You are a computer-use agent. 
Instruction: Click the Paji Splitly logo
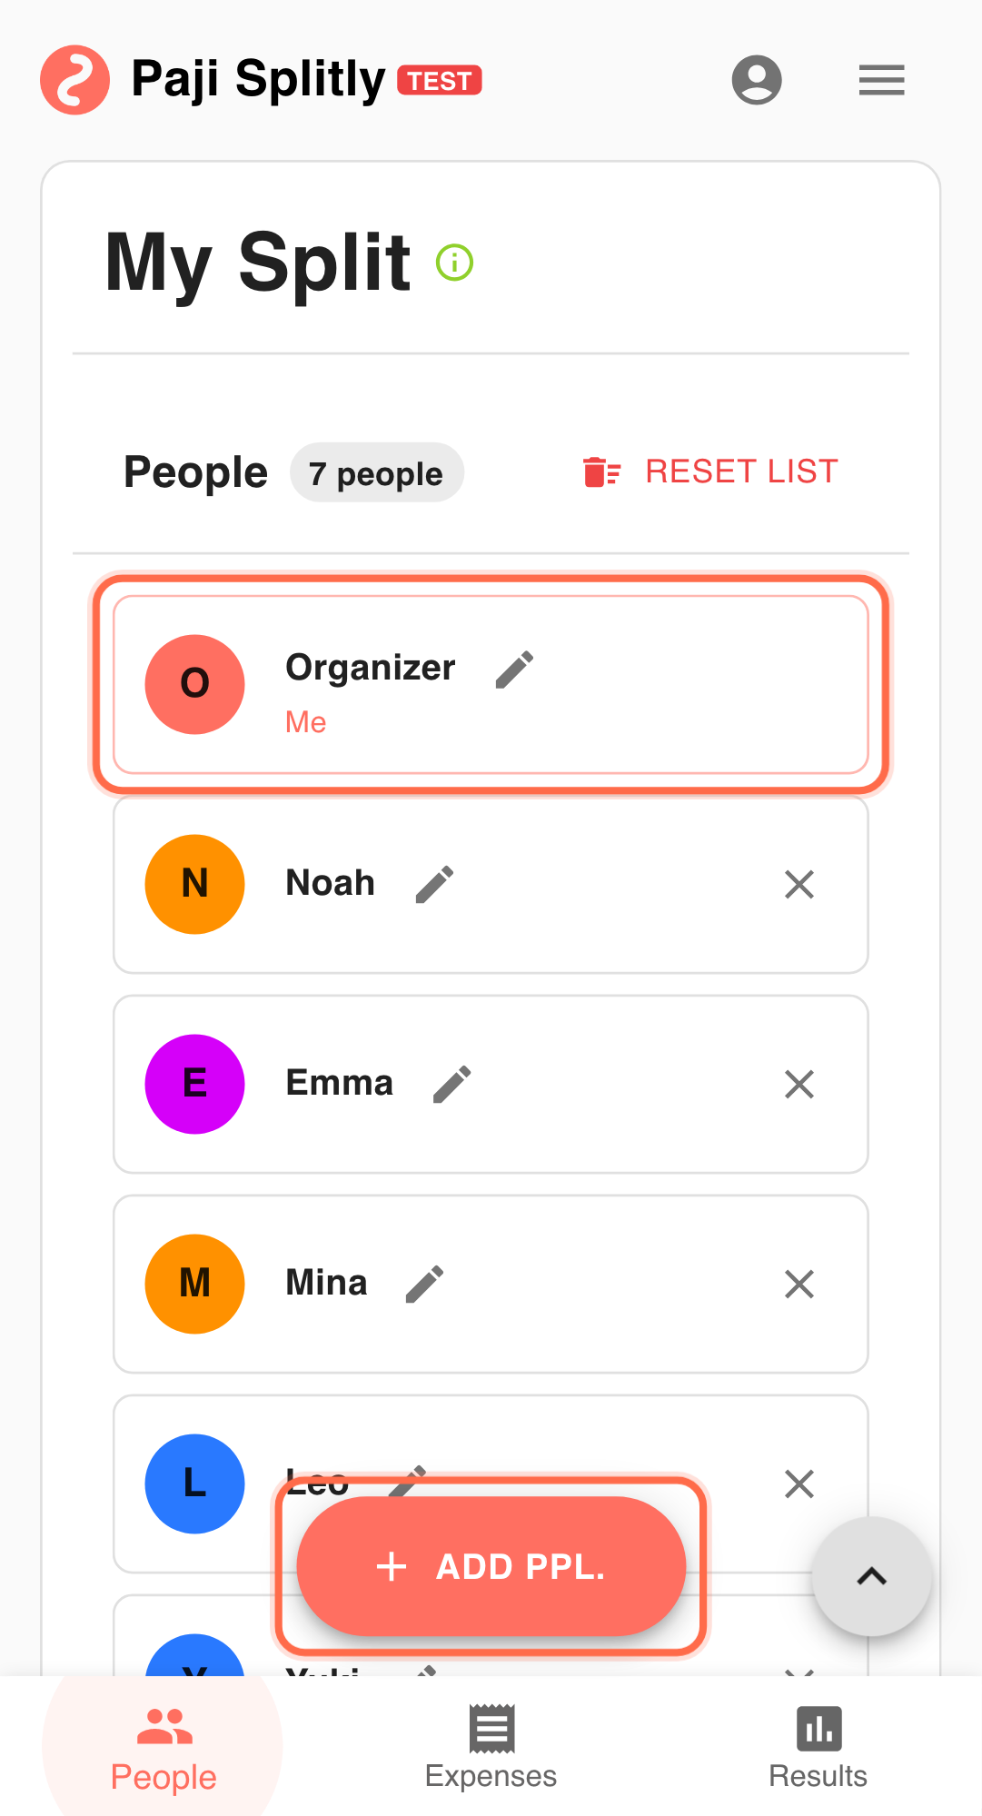click(x=75, y=80)
